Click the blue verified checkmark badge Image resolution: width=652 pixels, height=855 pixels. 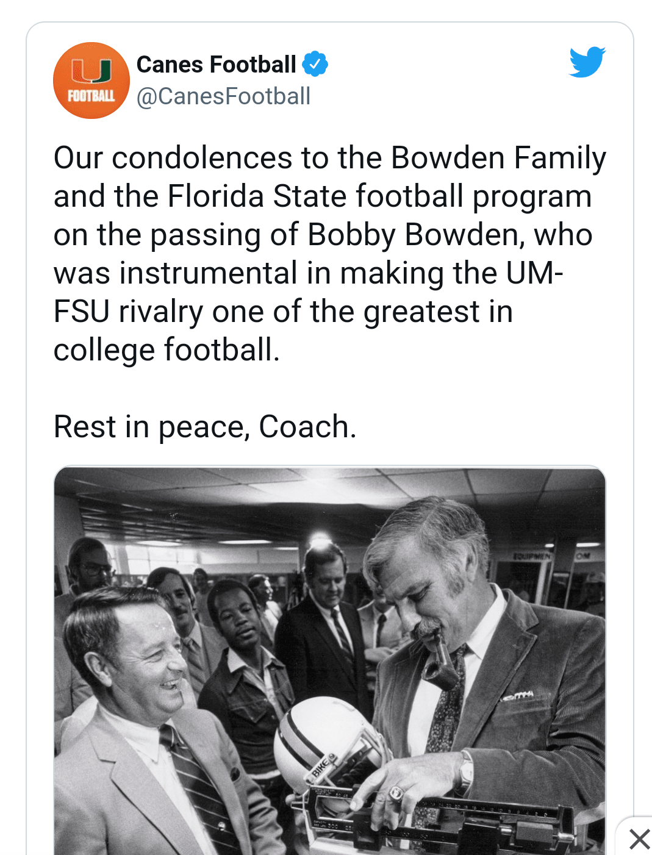tap(315, 64)
